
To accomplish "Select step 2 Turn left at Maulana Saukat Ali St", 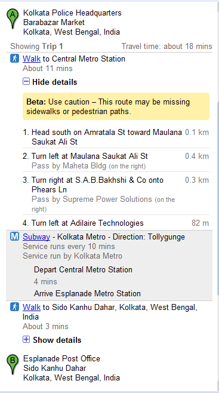I will [116, 161].
